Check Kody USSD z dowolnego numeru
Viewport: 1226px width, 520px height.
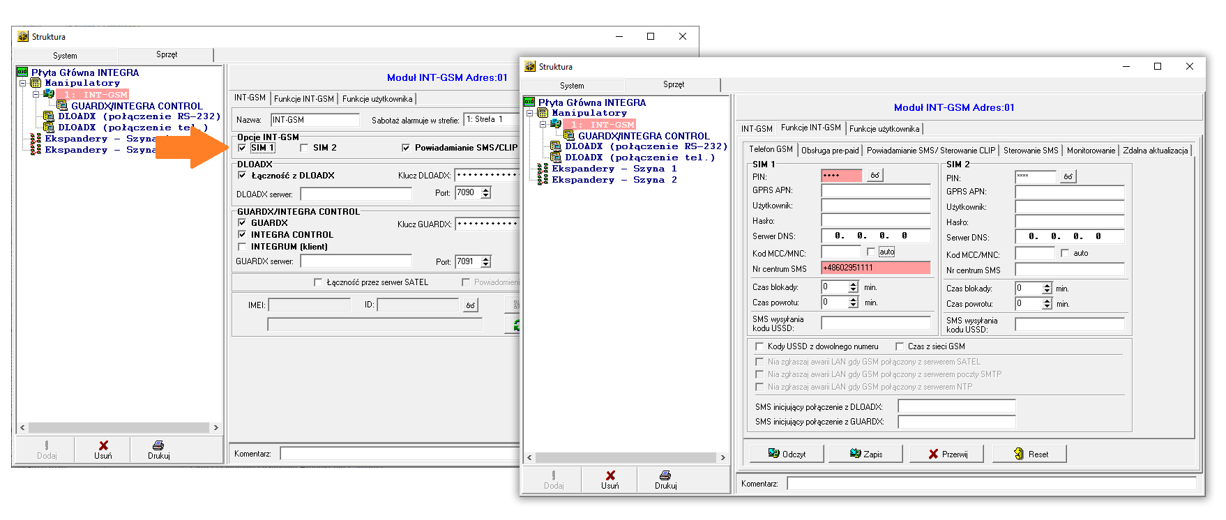759,346
